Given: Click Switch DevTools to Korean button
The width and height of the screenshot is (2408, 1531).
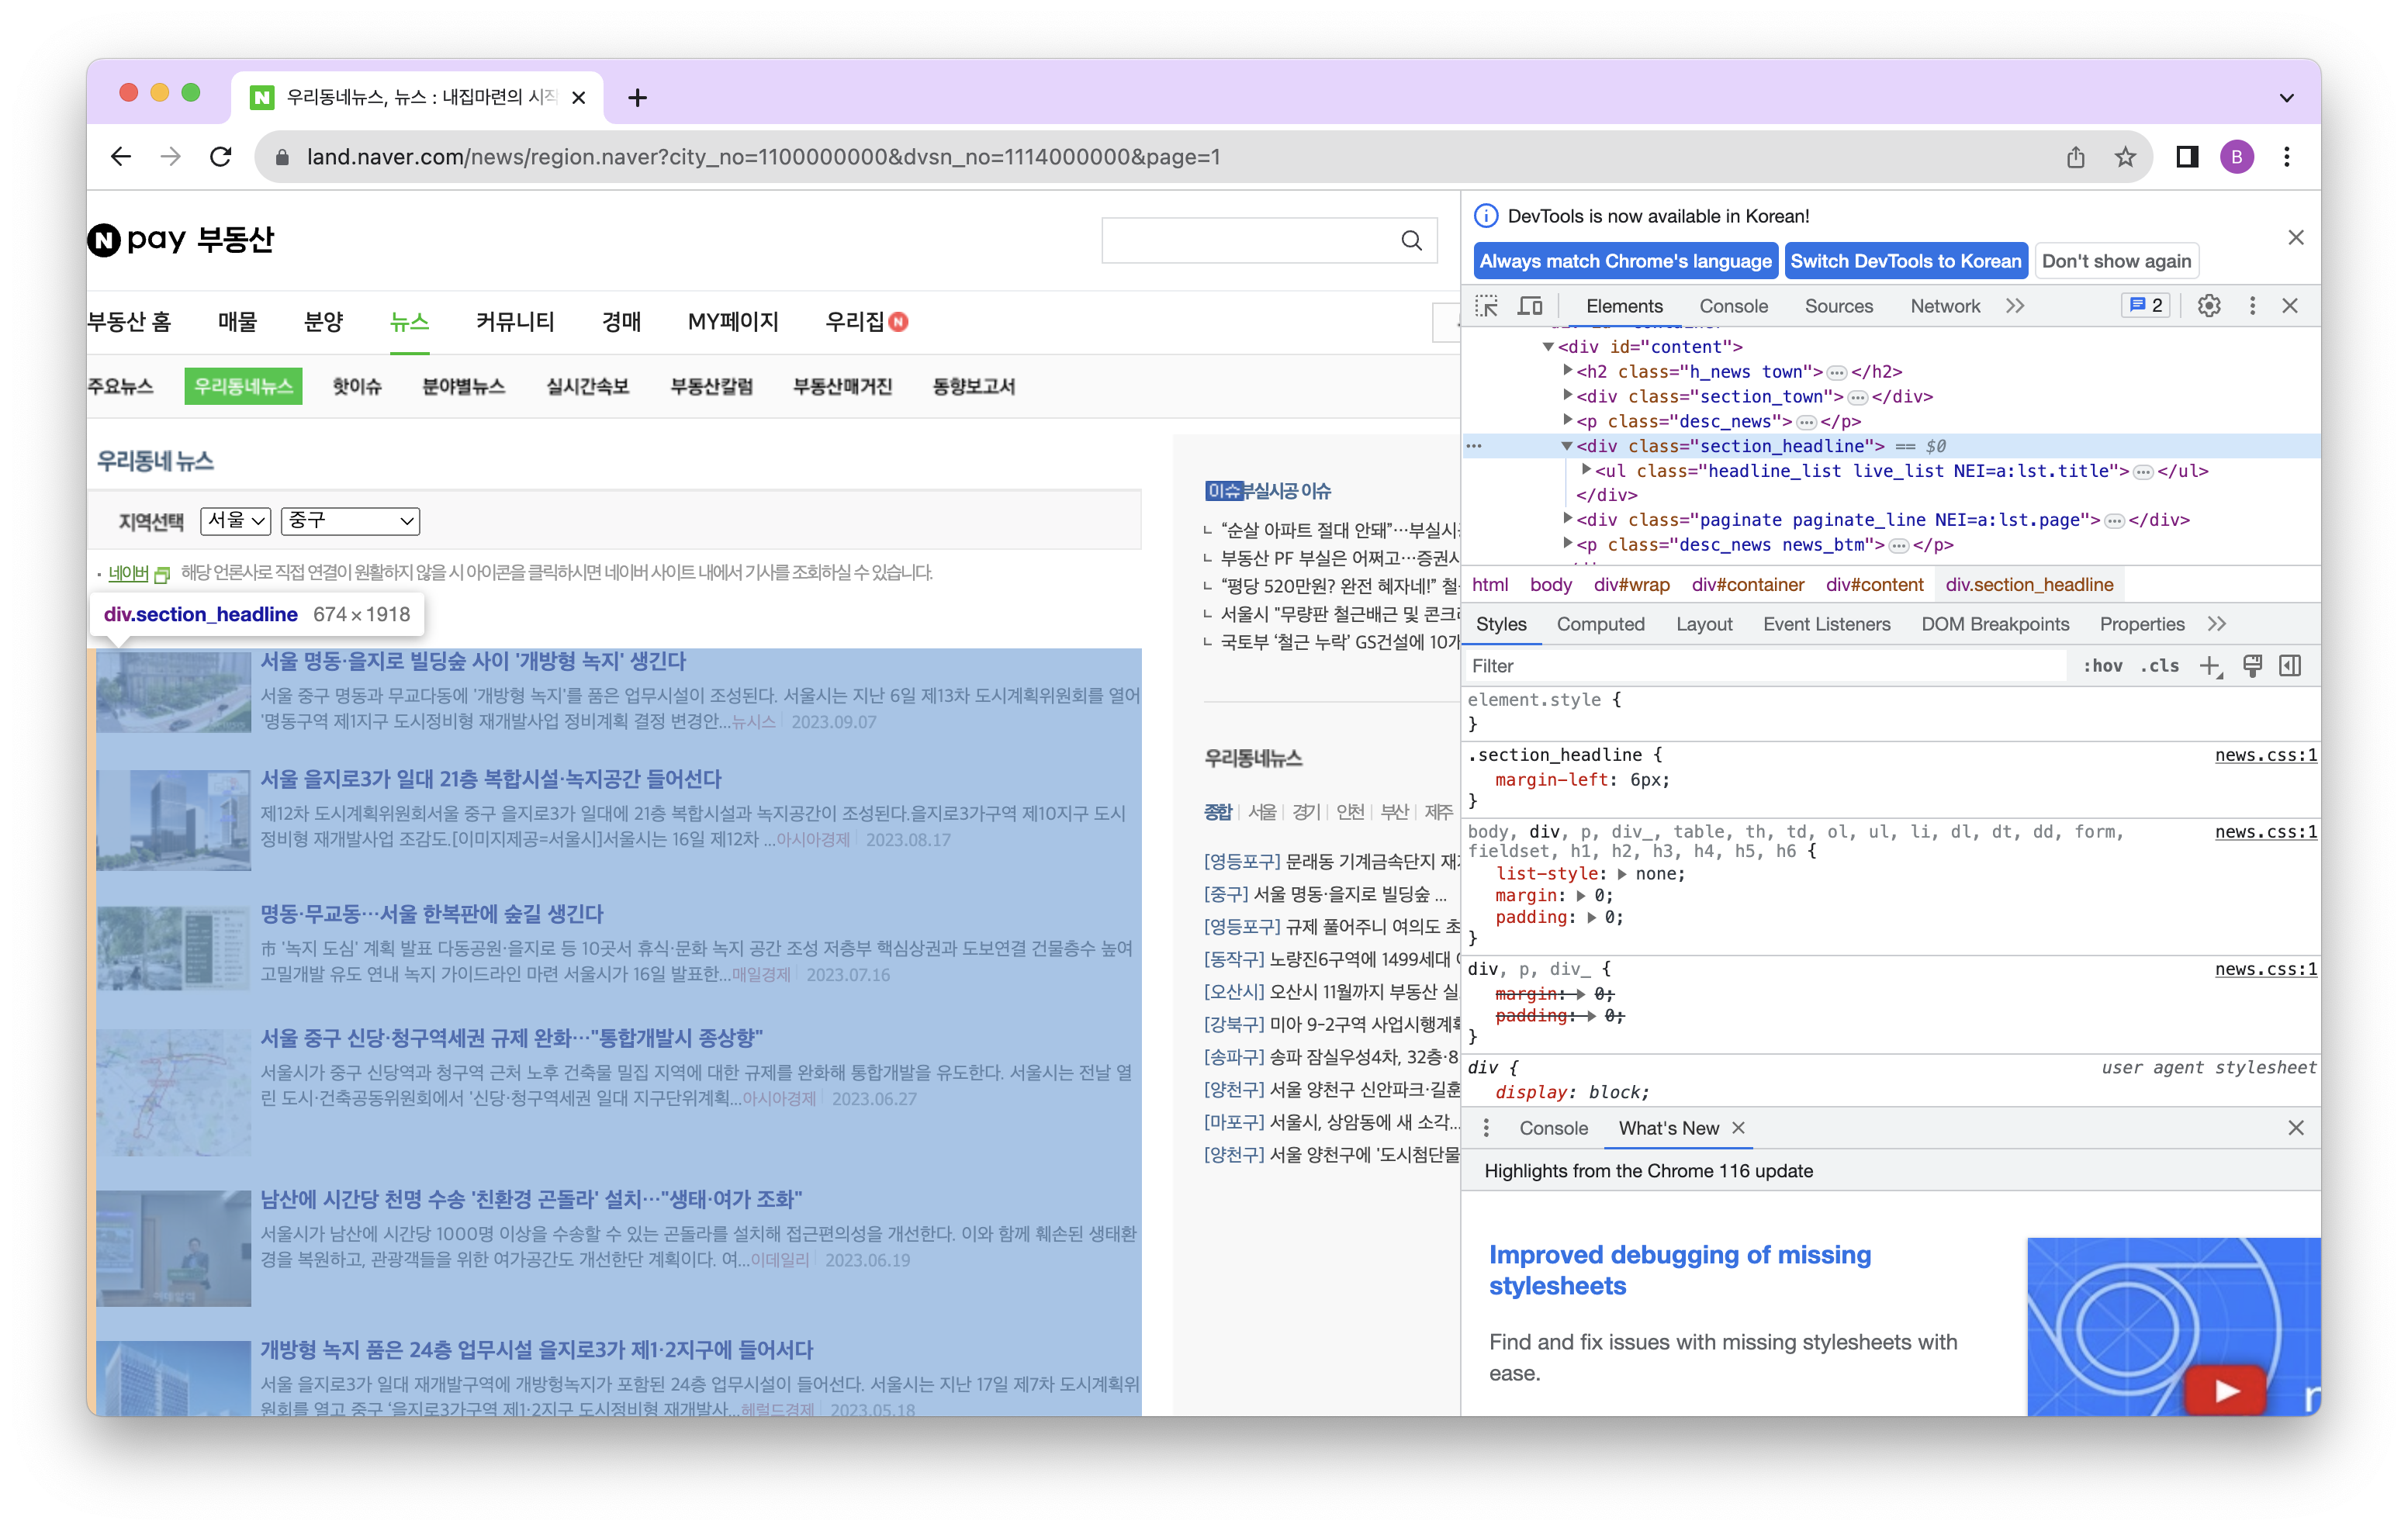Looking at the screenshot, I should point(1905,261).
